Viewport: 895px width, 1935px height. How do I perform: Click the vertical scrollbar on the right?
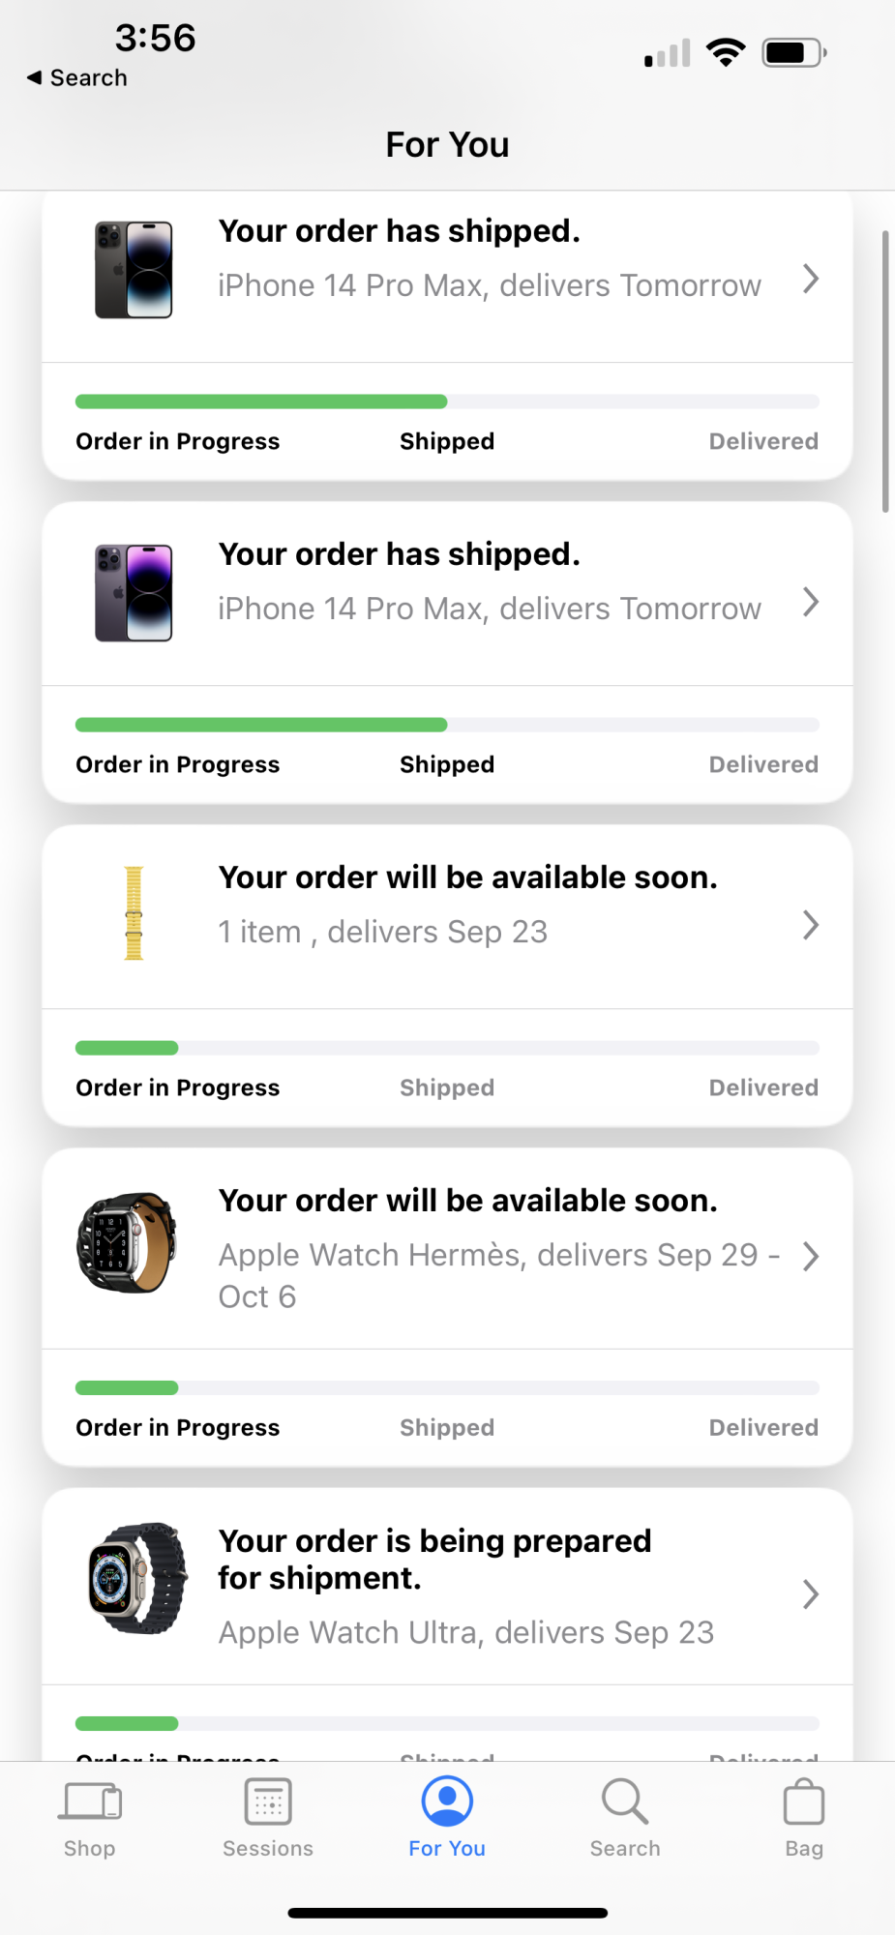point(885,372)
